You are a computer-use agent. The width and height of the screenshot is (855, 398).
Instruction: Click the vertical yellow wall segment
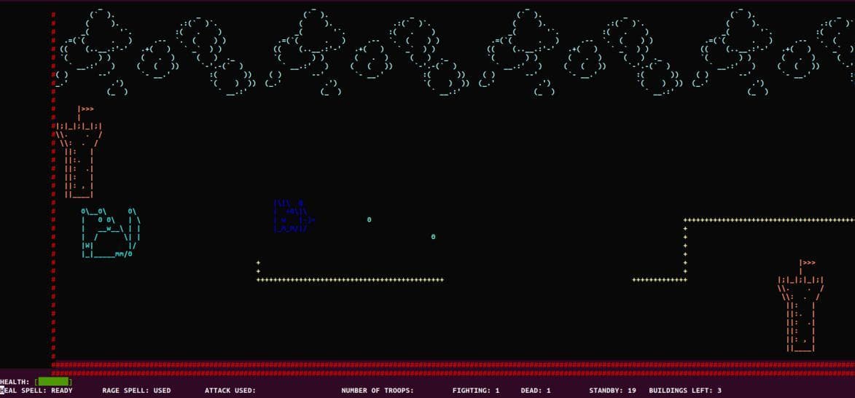[685, 250]
